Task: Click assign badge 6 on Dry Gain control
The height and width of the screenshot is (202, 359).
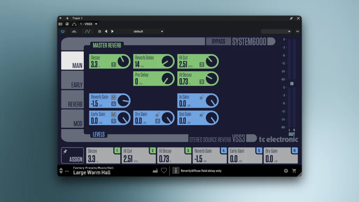Action: click(157, 121)
